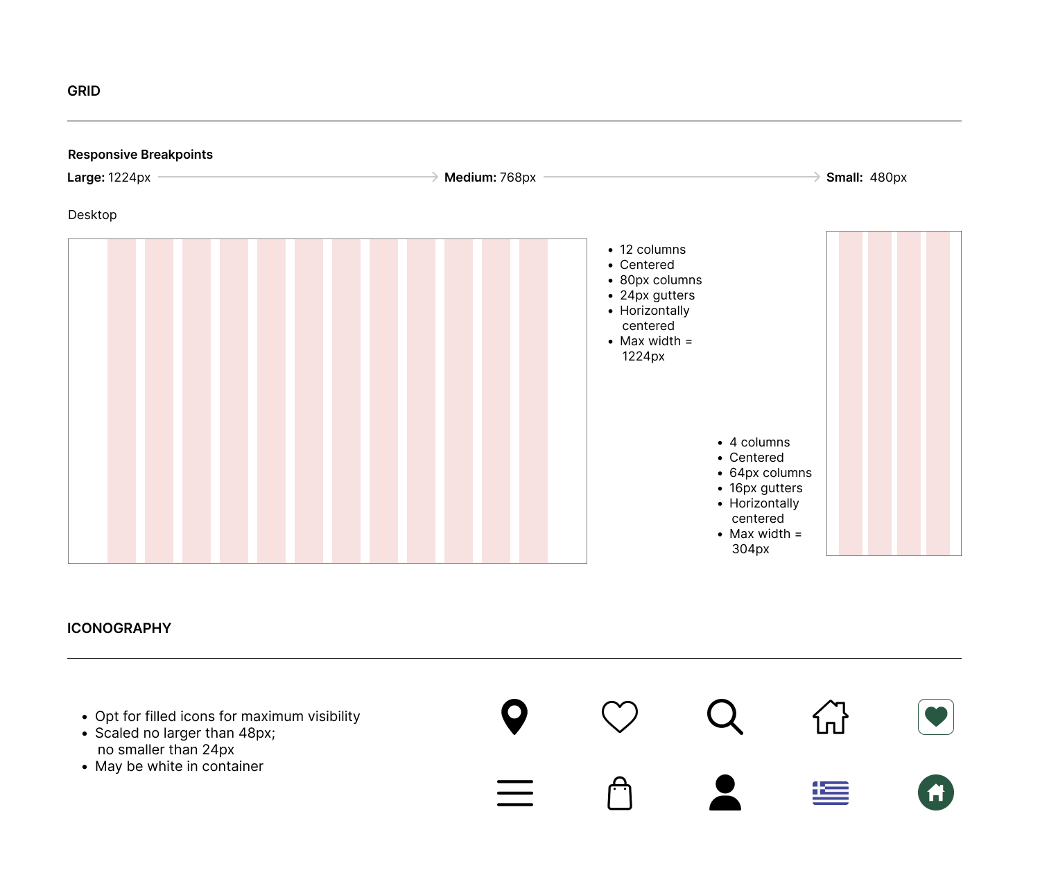Click the magnifying glass search icon
Viewport: 1040px width, 893px height.
(x=725, y=716)
